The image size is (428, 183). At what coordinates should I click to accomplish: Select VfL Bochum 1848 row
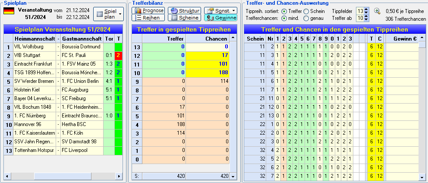tap(63, 107)
